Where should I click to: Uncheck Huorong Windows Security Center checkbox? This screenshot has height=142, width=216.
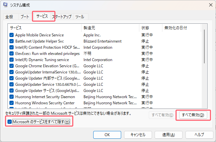12,103
